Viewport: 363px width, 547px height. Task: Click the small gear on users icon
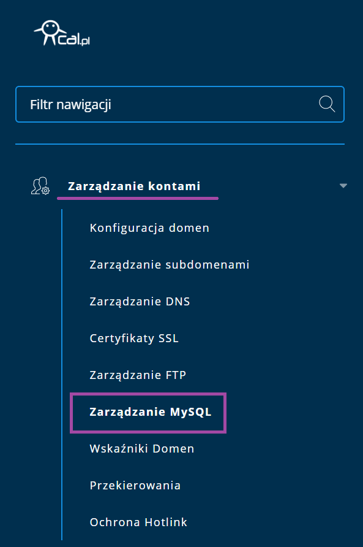(46, 191)
